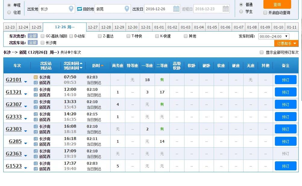Check the 长沙南 departure station filter
The height and width of the screenshot is (186, 302).
[x=42, y=42]
